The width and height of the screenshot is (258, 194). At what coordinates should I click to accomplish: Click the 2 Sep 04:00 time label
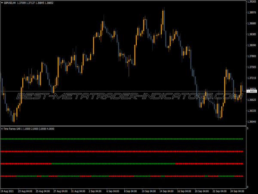(x=95, y=191)
